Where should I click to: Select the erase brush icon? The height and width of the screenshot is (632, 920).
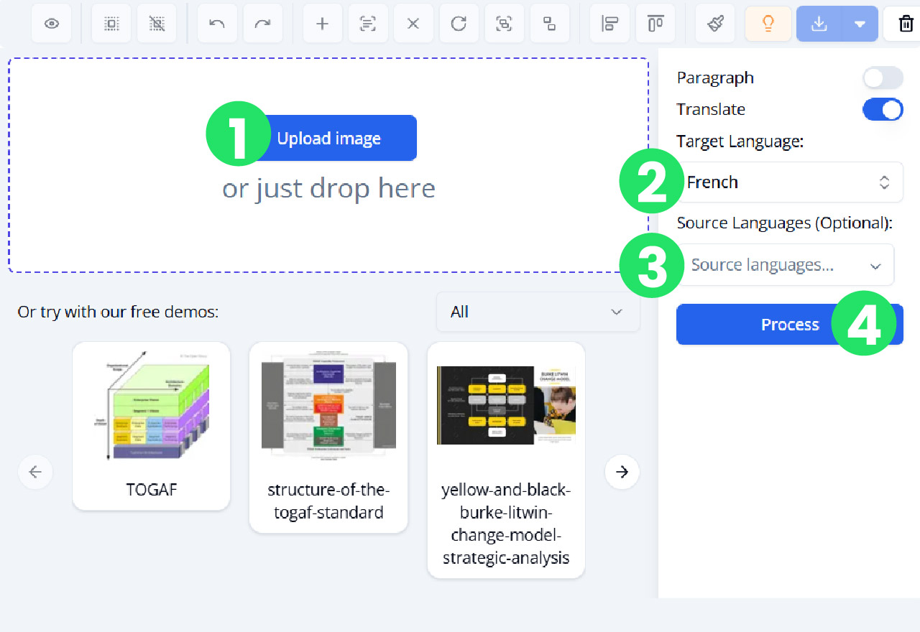pyautogui.click(x=714, y=23)
